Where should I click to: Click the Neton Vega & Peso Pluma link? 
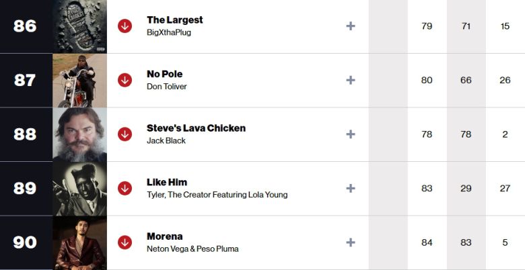[x=193, y=249]
